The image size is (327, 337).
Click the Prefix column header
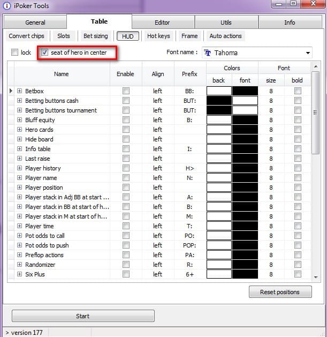point(189,74)
